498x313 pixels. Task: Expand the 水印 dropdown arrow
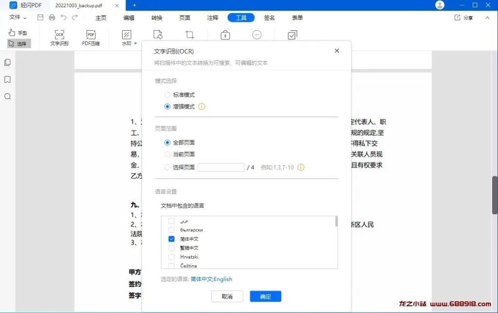tap(135, 43)
